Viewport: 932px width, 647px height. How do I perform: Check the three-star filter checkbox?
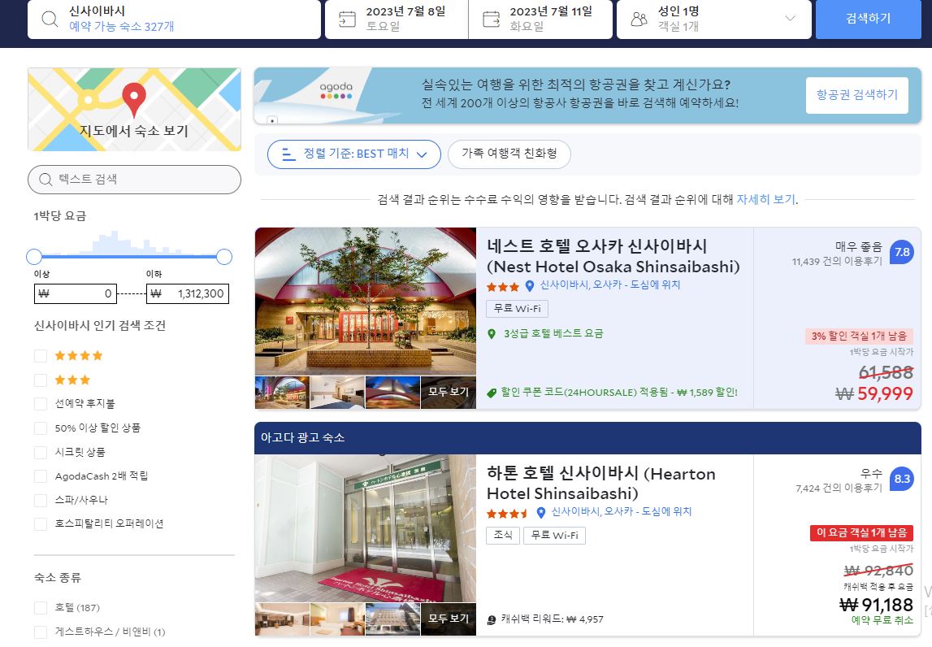[41, 380]
